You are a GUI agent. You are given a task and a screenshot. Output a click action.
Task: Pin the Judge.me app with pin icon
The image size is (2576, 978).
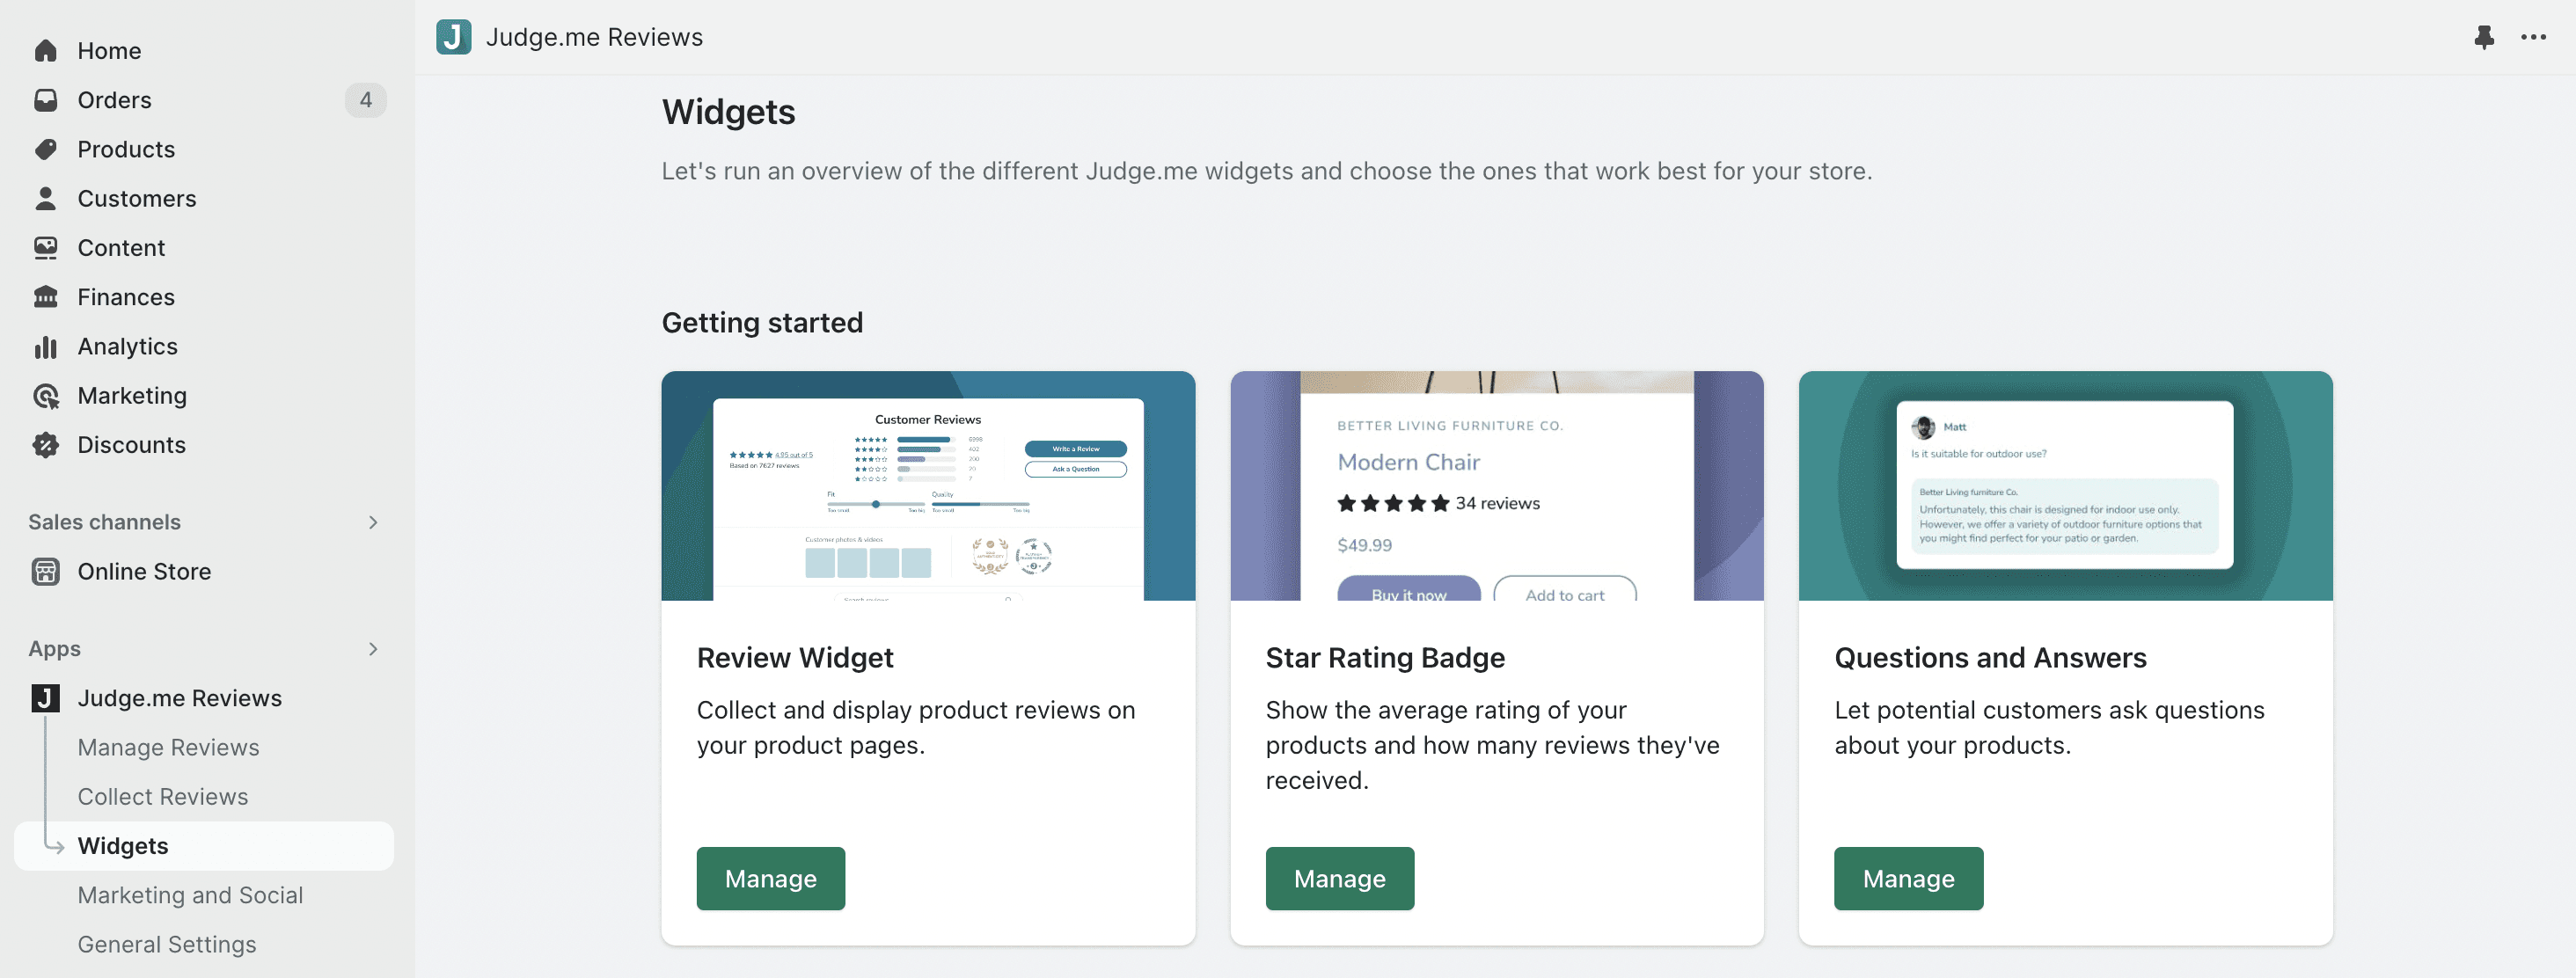tap(2483, 37)
